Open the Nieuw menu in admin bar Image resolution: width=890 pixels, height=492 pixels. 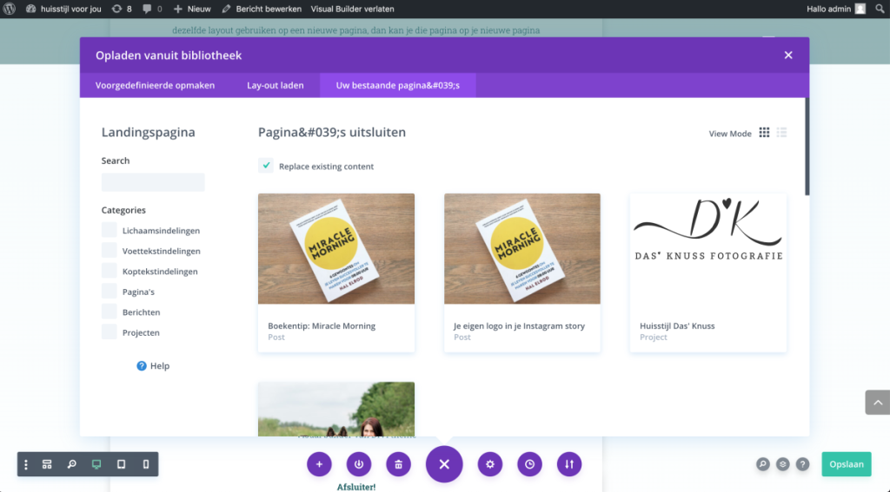pyautogui.click(x=192, y=9)
